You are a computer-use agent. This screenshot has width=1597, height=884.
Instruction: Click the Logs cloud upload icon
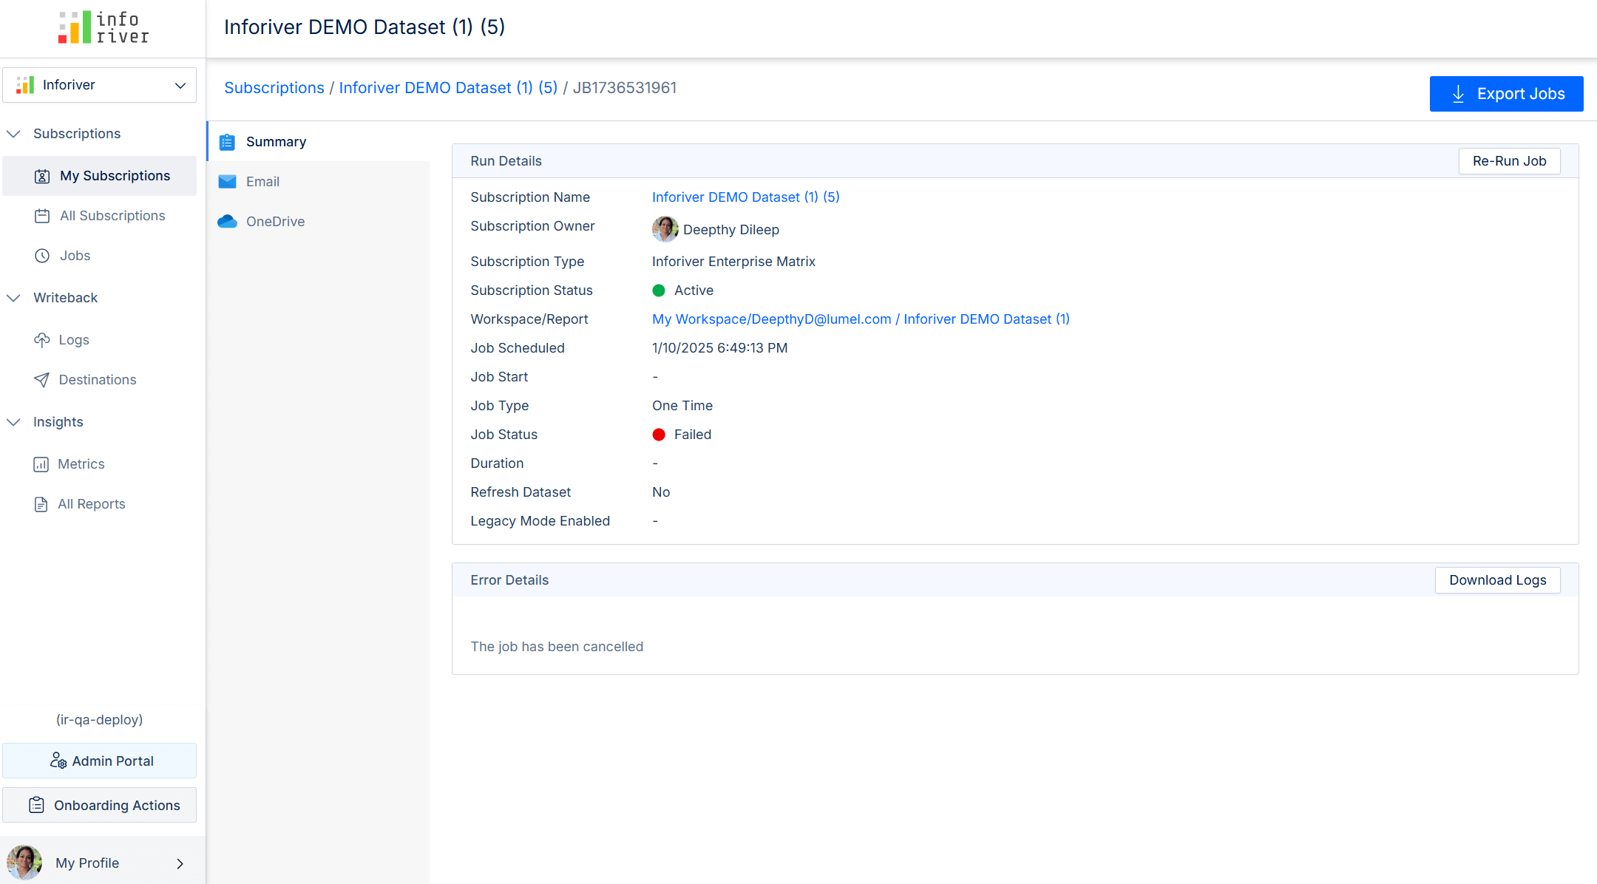coord(42,340)
